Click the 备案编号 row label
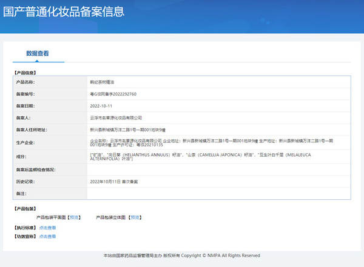Image resolution: width=364 pixels, height=267 pixels. coord(25,94)
